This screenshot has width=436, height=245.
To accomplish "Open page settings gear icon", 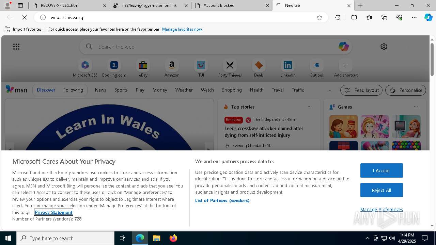I will (384, 47).
